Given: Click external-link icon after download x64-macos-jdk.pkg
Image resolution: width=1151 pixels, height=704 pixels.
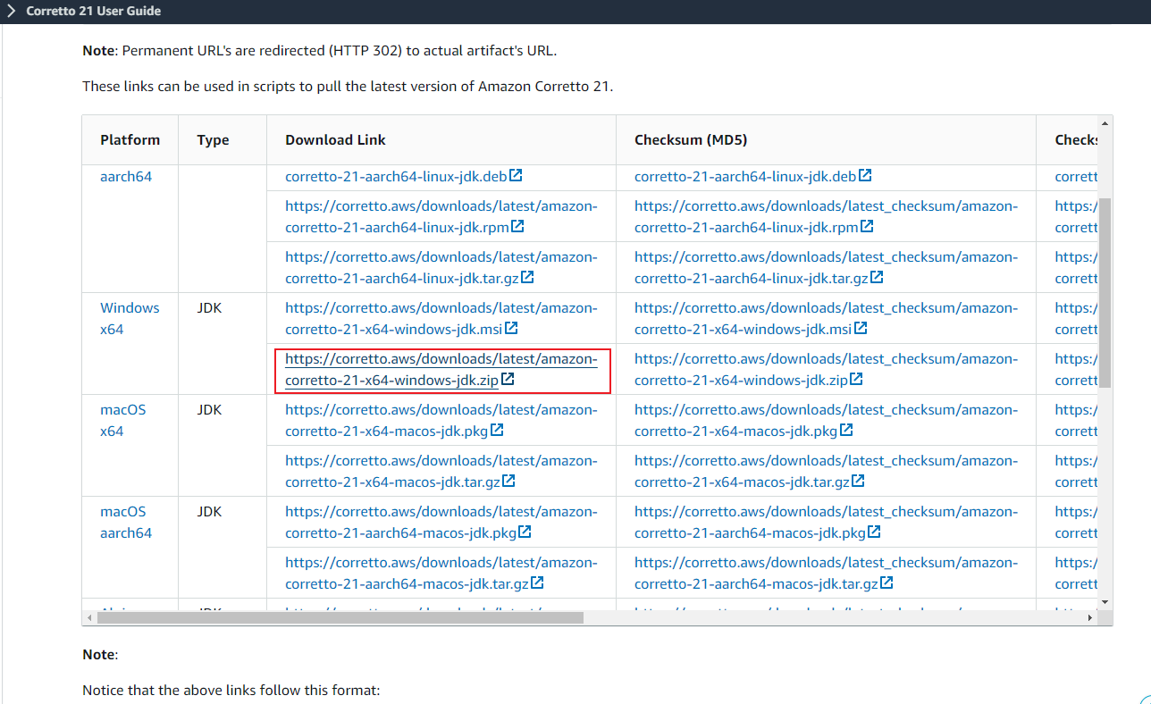Looking at the screenshot, I should tap(498, 430).
